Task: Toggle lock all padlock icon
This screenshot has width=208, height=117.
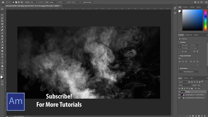Action: (192, 88)
